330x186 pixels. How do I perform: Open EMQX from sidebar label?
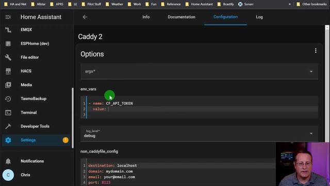(26, 30)
